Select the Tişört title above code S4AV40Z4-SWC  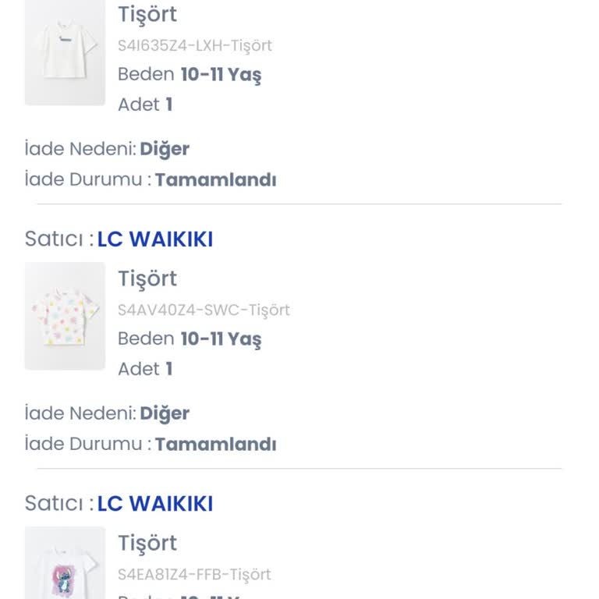click(147, 278)
